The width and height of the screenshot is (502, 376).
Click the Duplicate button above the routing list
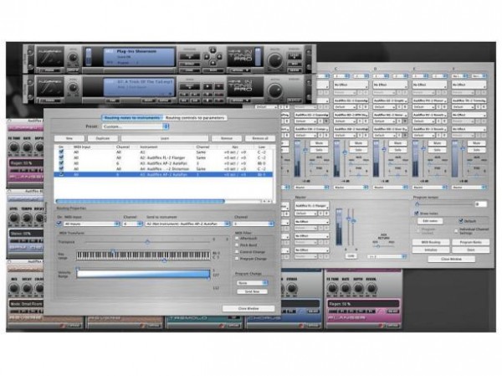pos(102,139)
